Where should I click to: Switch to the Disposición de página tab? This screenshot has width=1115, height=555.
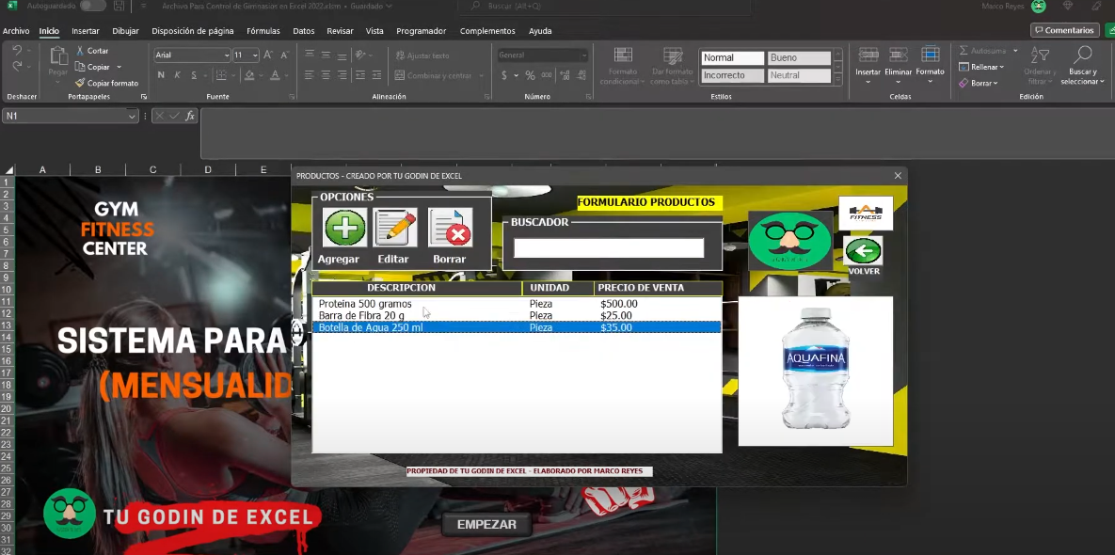[x=193, y=31]
